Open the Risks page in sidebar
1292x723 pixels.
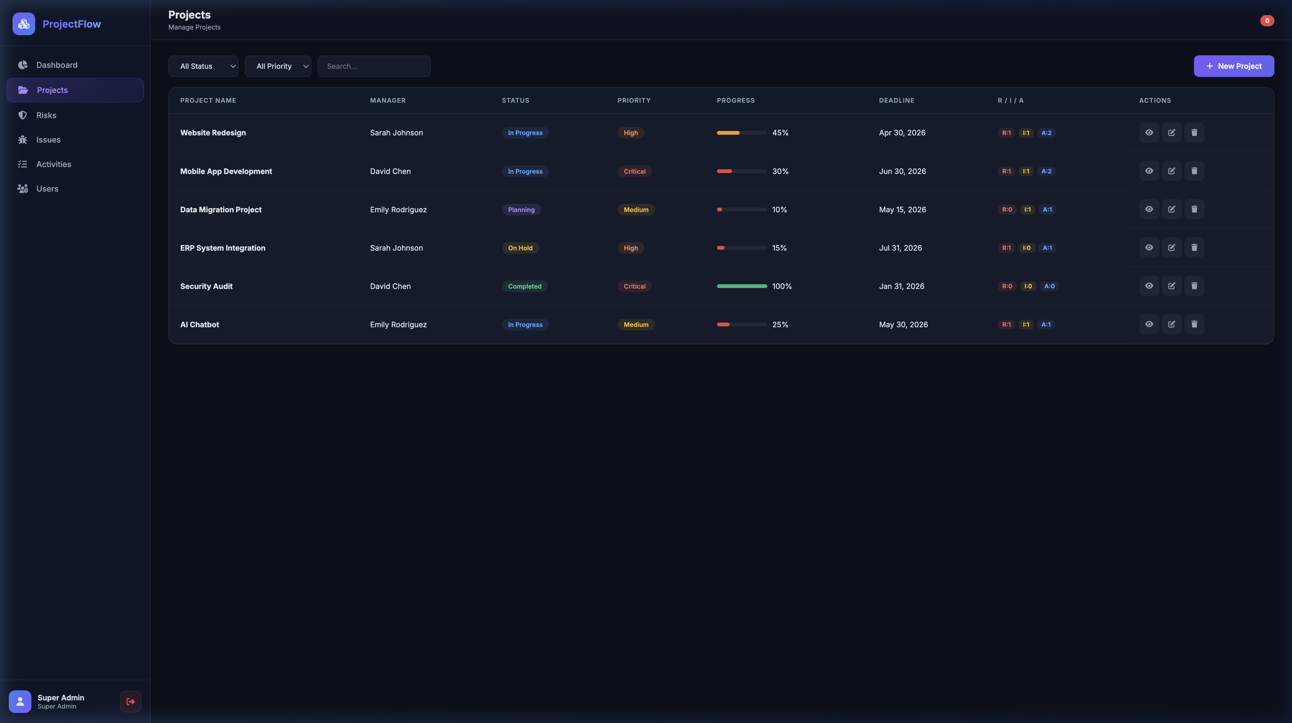[x=46, y=115]
